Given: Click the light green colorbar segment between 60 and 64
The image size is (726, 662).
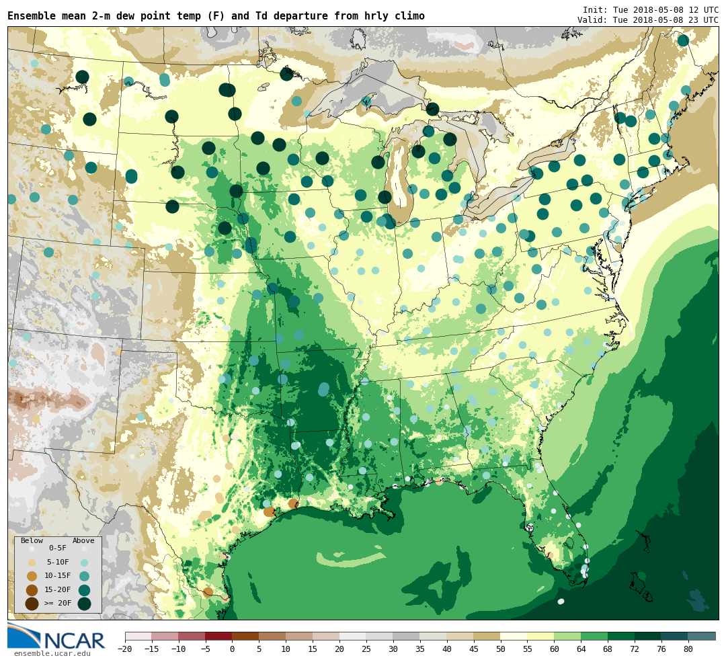Looking at the screenshot, I should tap(568, 636).
